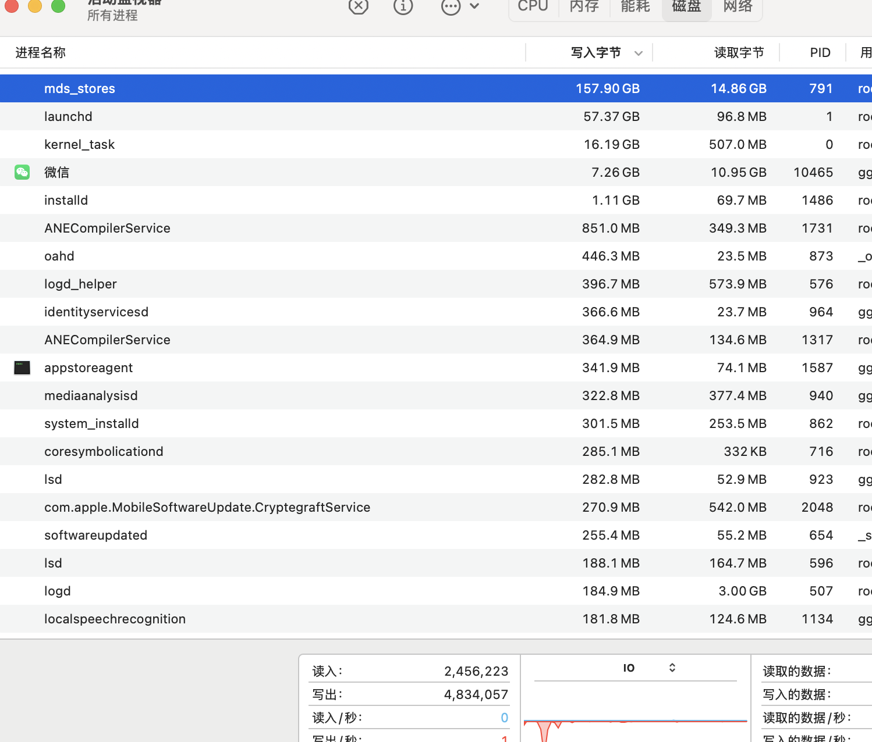Click the 读取的数据/秒 label
The height and width of the screenshot is (742, 872).
click(x=807, y=718)
